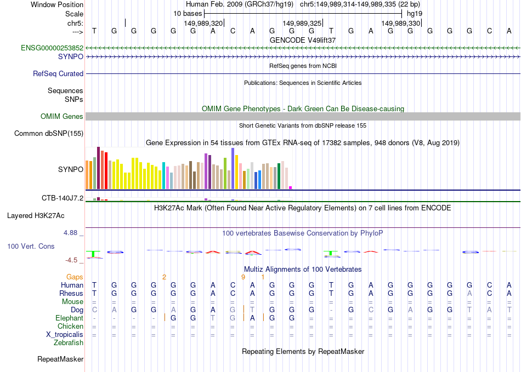Click the 149,989,320 coordinate label
This screenshot has height=372, width=521.
coord(203,23)
